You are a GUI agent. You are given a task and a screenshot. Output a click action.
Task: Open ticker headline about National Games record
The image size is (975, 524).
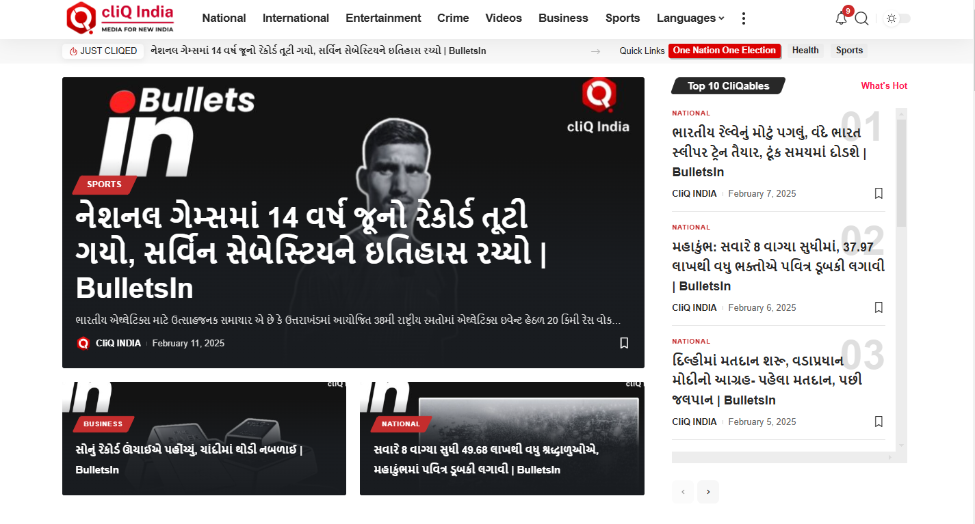318,51
